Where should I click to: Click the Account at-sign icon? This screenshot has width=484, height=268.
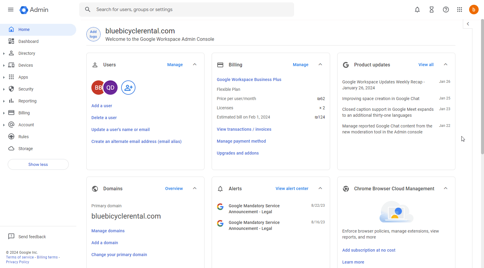11,125
